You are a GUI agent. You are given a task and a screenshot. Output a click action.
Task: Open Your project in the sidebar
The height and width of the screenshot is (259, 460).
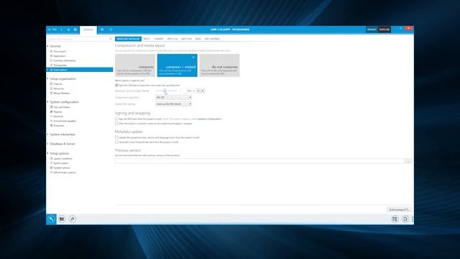60,51
